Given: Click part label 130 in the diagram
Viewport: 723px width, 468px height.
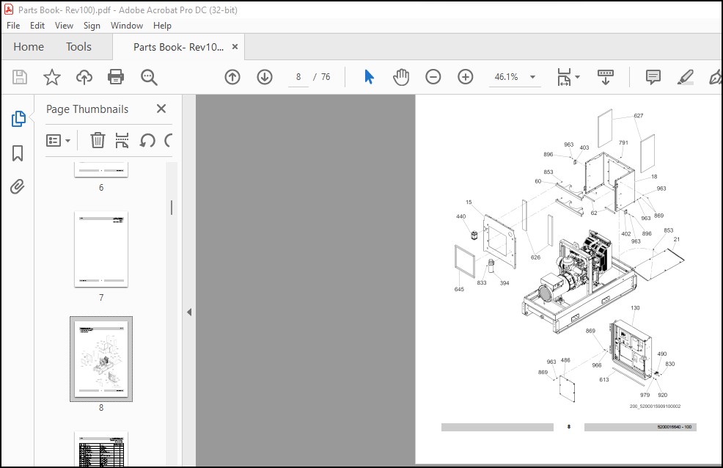Looking at the screenshot, I should coord(635,307).
